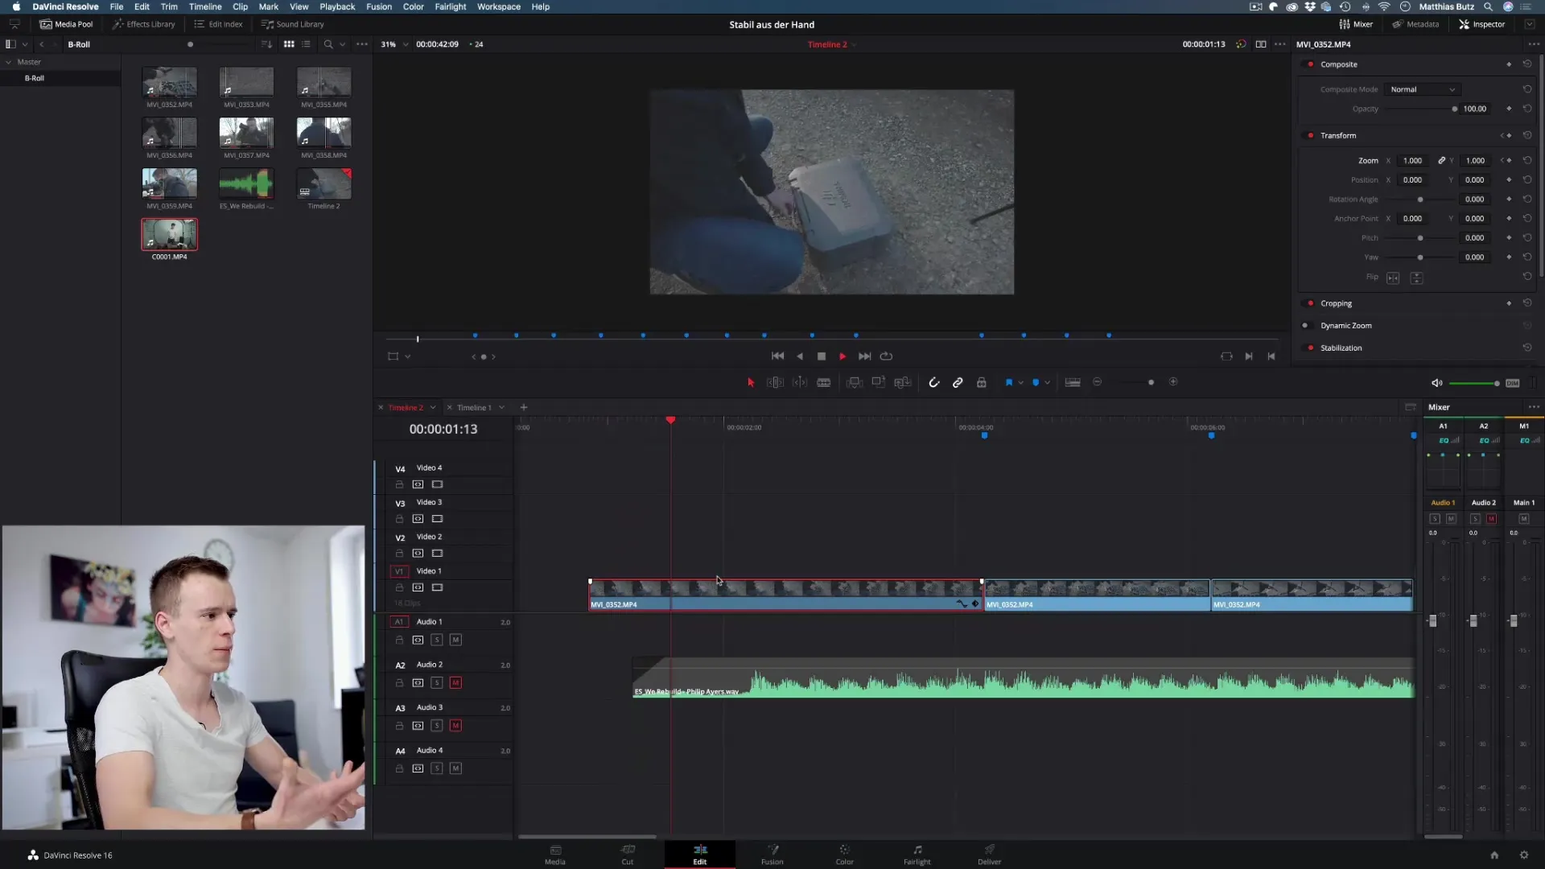Solo the Audio 1 track in timeline

tap(437, 640)
